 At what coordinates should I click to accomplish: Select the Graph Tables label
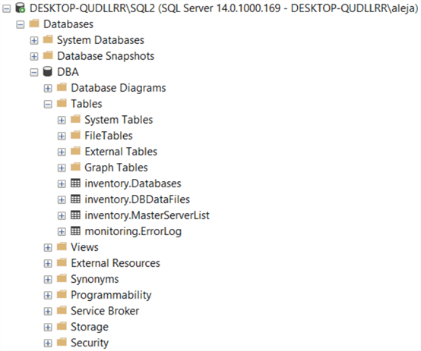point(116,168)
